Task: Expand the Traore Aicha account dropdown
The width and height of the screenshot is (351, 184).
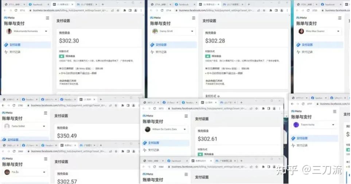Action: click(333, 124)
